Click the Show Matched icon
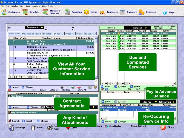Screen dimensions: 184x138 (107, 126)
